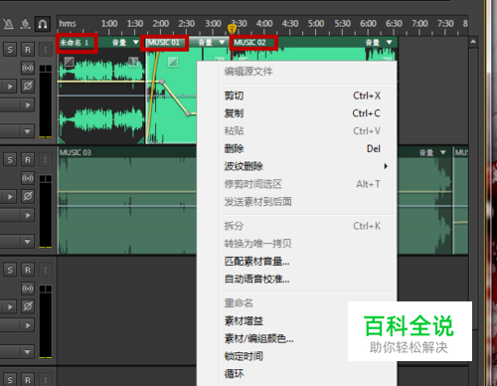The height and width of the screenshot is (386, 497).
Task: Click fade-in handle on 未命名 1 clip
Action: [x=70, y=62]
